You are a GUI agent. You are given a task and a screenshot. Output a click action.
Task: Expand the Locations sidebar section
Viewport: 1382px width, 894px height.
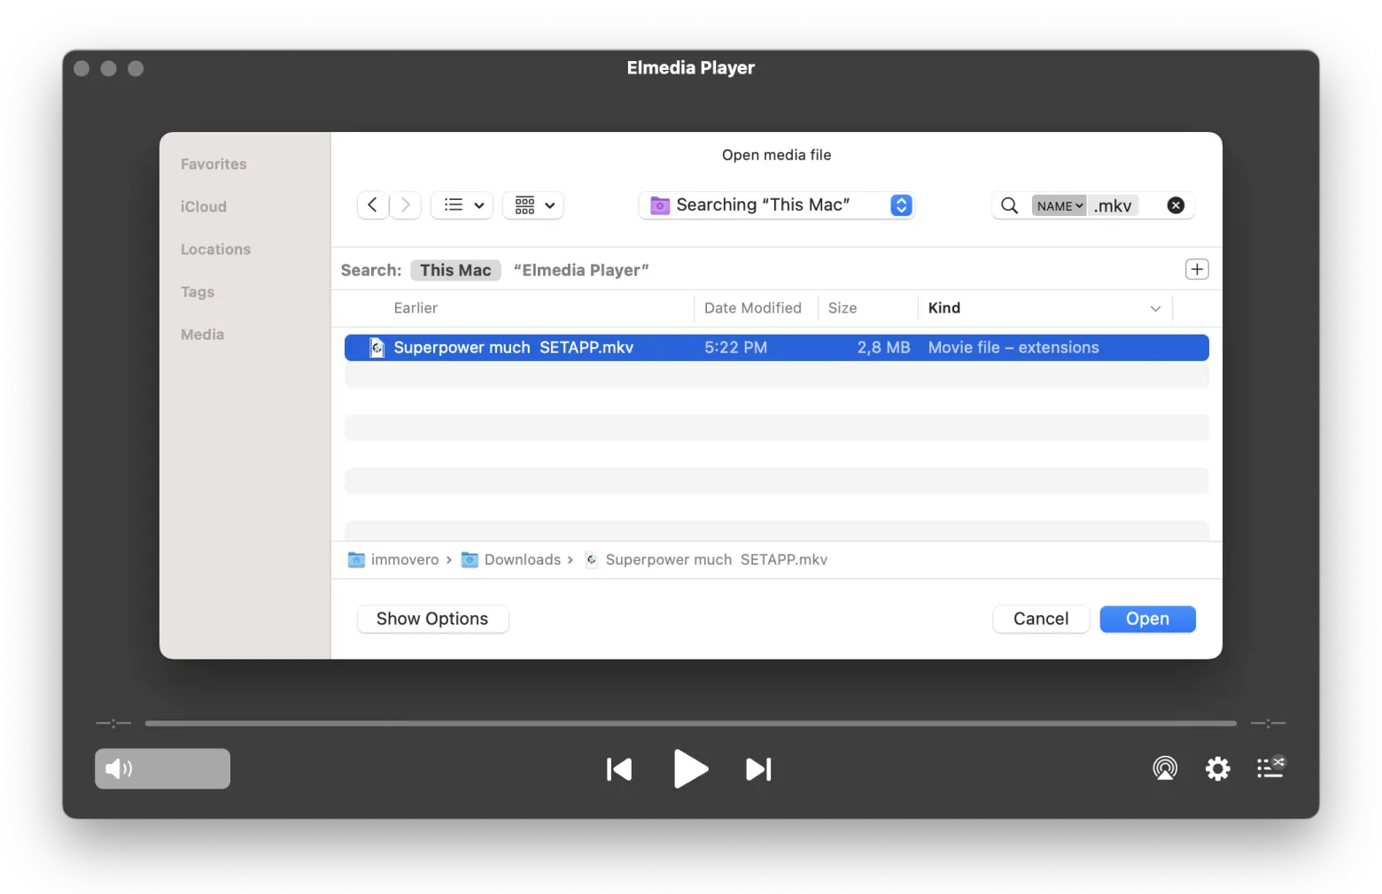coord(215,250)
